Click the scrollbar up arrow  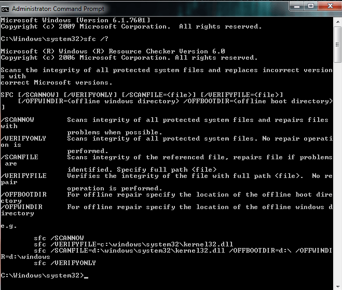click(x=338, y=22)
